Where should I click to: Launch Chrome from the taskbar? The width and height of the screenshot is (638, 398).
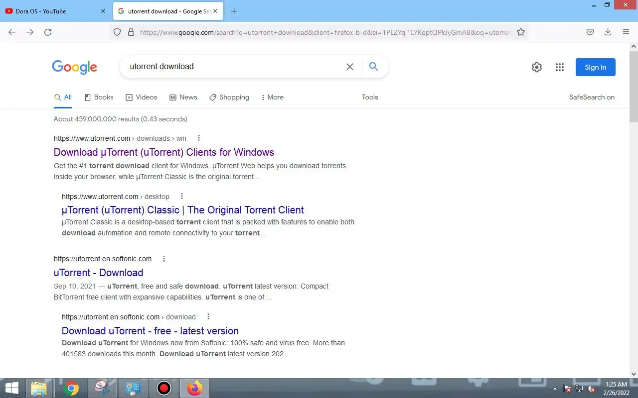(71, 388)
